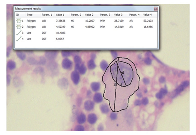This screenshot has height=135, width=196.
Task: Click the polygon icon of measurement 2
Action: coord(19,27)
